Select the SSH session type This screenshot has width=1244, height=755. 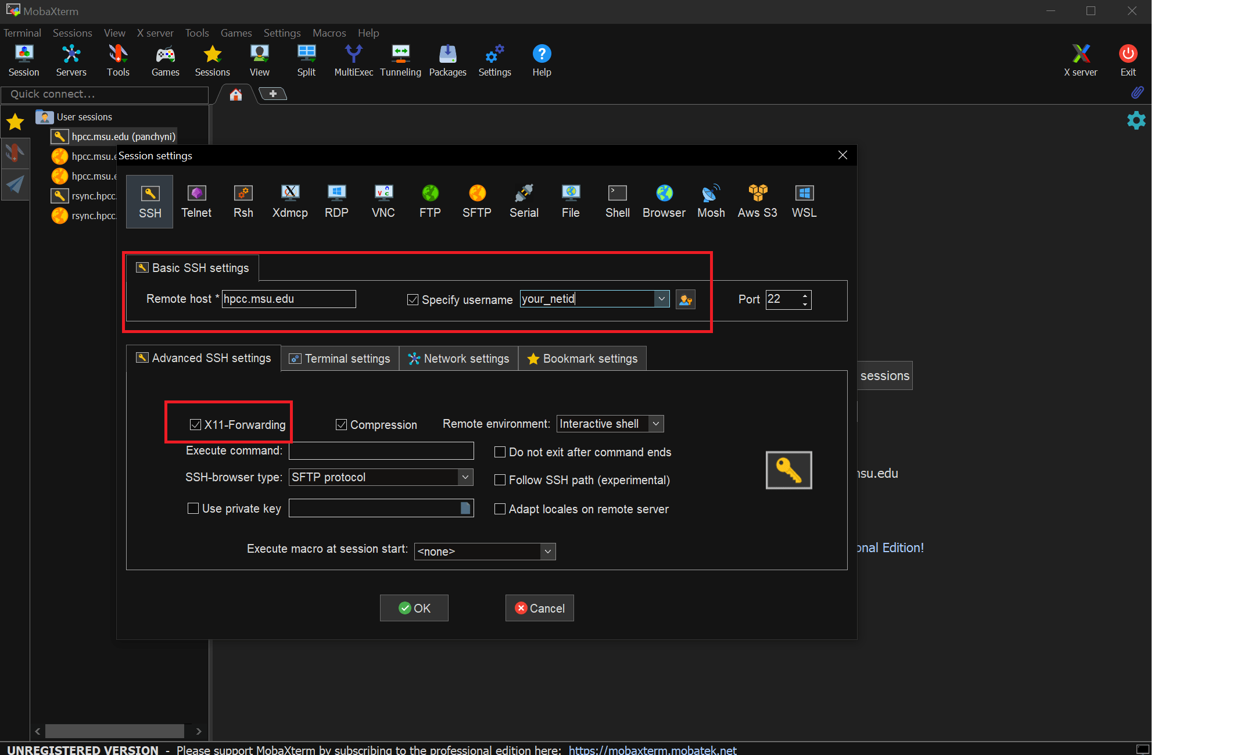coord(149,201)
